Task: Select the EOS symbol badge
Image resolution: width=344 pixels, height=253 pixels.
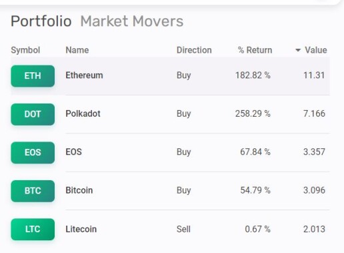Action: tap(33, 152)
